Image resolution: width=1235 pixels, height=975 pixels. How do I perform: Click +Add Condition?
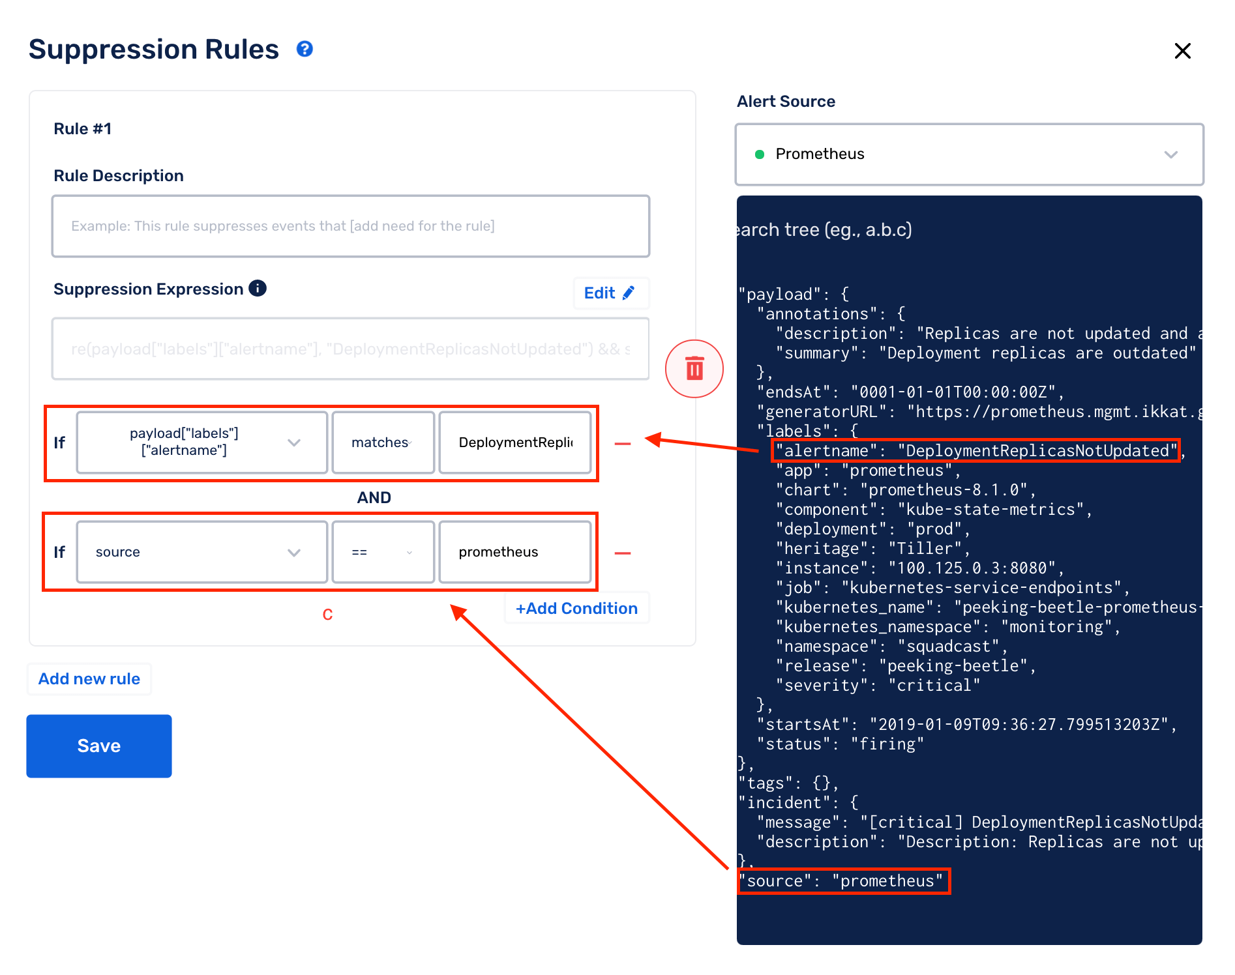[x=577, y=608]
